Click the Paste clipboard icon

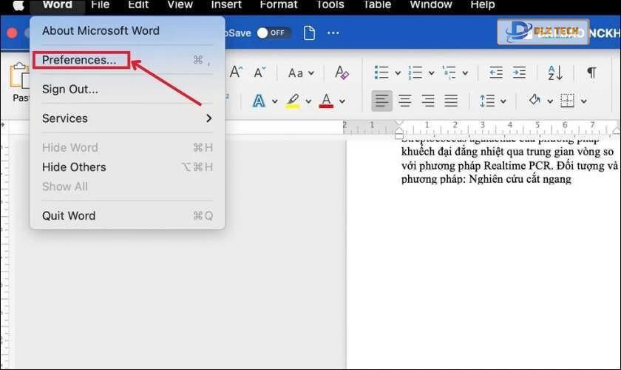pos(19,75)
